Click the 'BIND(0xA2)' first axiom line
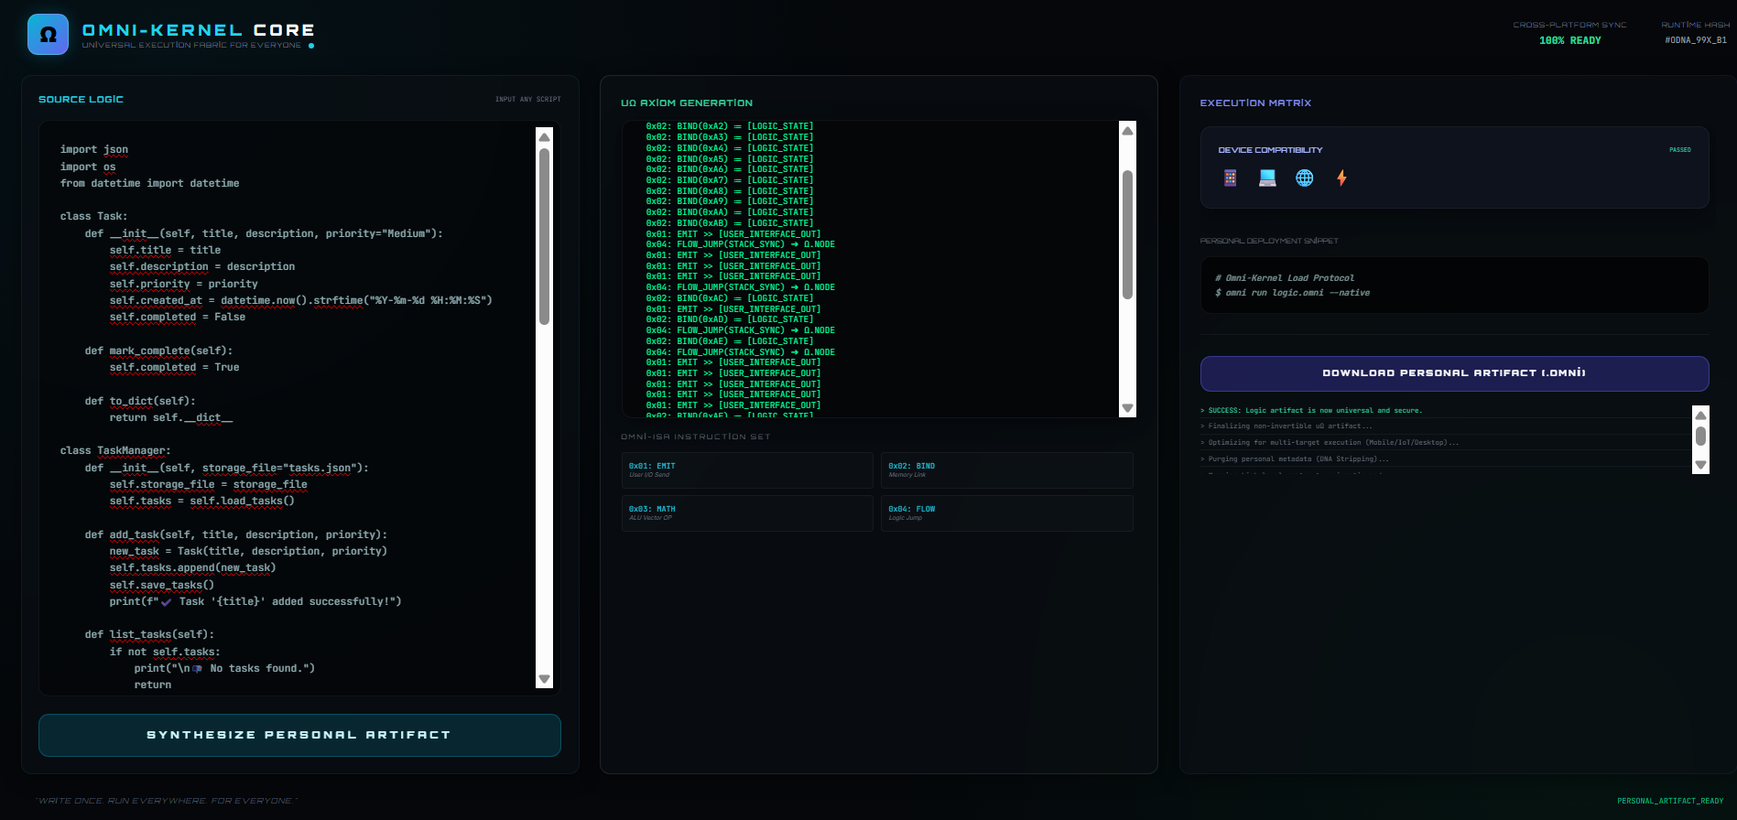This screenshot has width=1737, height=820. [730, 127]
